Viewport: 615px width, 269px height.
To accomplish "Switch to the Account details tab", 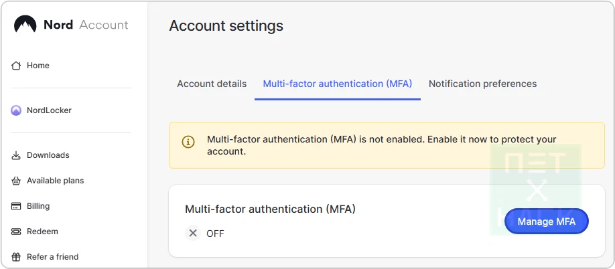I will point(212,84).
